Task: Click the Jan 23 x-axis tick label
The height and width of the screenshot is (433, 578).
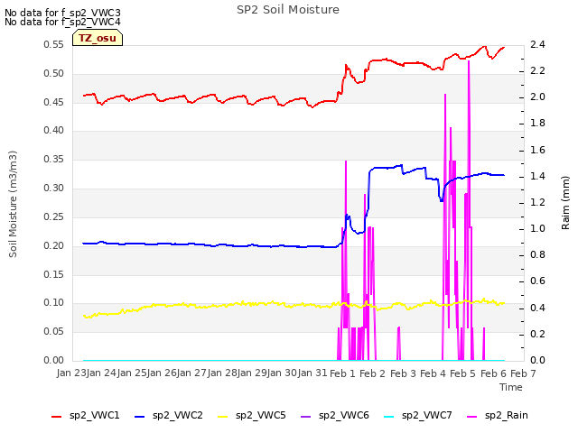Action: pos(70,373)
